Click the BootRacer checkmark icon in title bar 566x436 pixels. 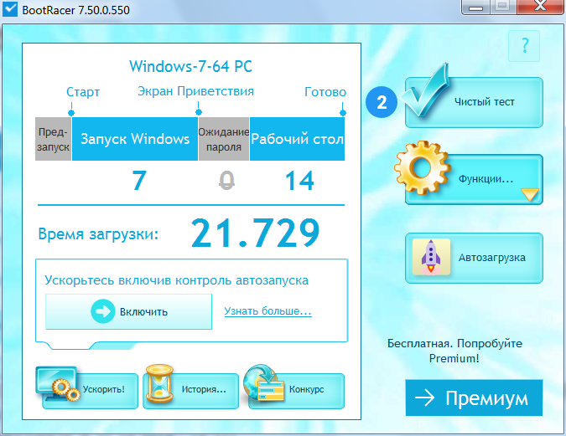click(10, 9)
